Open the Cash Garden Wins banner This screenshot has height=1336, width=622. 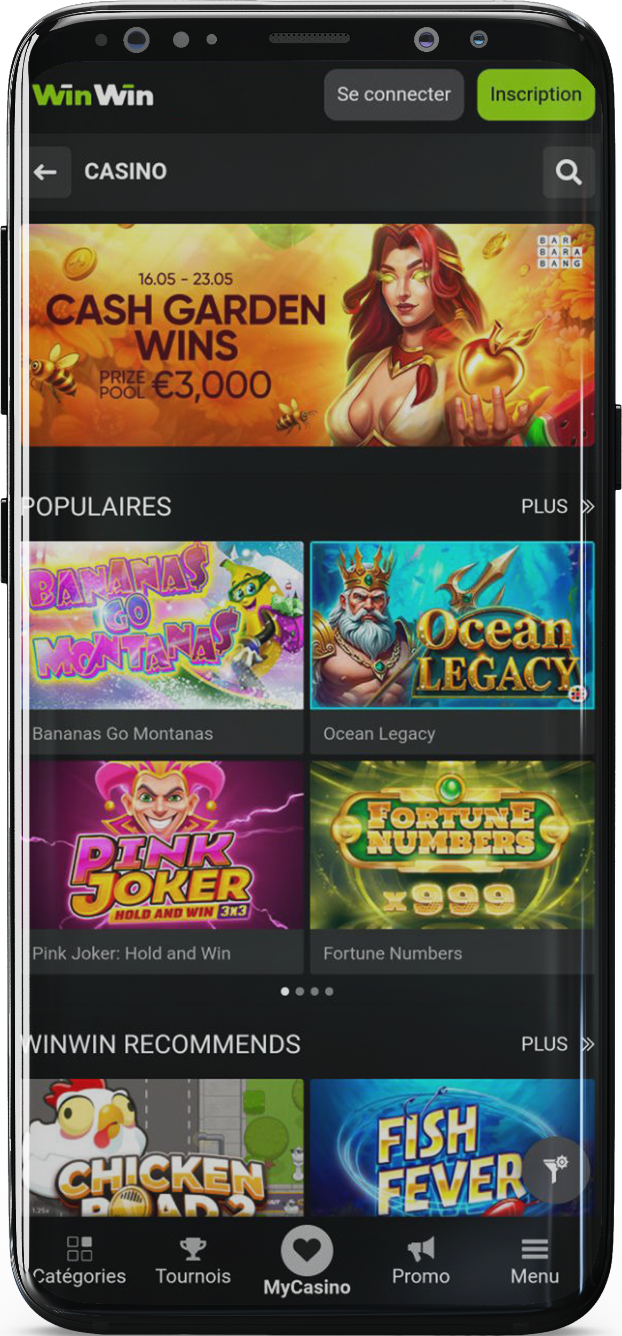point(311,335)
